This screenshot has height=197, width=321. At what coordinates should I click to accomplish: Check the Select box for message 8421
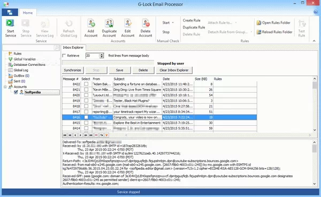point(86,90)
